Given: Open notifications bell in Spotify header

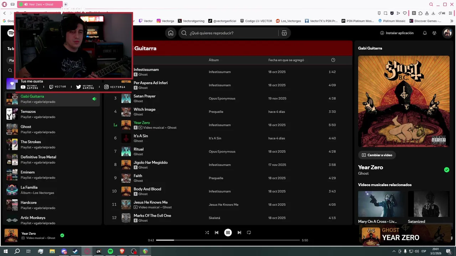Looking at the screenshot, I should point(425,33).
